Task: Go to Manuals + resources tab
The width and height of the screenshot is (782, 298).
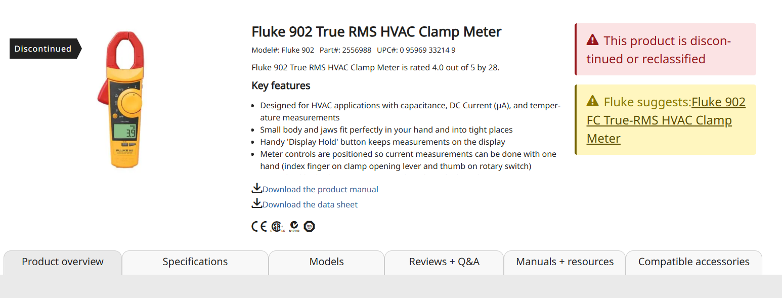Action: coord(565,262)
